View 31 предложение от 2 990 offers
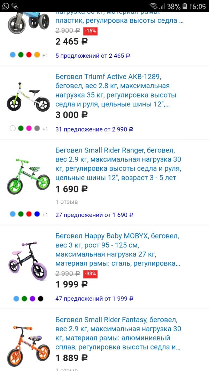Viewport: 209px width, 371px height. [94, 129]
